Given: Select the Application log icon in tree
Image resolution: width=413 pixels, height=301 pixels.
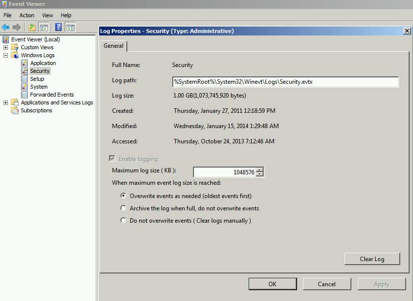Looking at the screenshot, I should (x=25, y=63).
